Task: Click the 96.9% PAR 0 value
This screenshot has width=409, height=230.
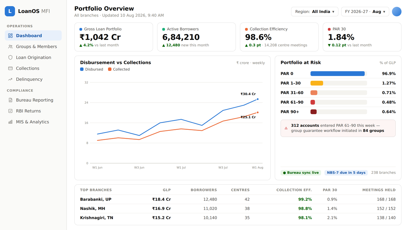Action: pyautogui.click(x=389, y=74)
